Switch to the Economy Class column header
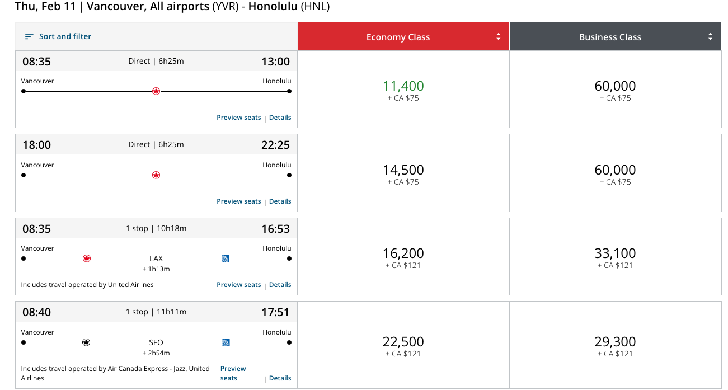The image size is (728, 390). point(398,36)
